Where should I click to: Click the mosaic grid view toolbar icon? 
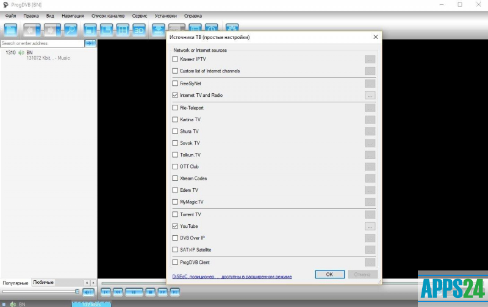(123, 29)
